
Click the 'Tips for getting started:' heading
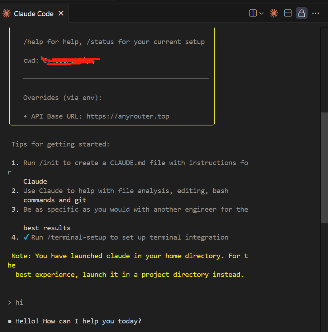(x=60, y=144)
